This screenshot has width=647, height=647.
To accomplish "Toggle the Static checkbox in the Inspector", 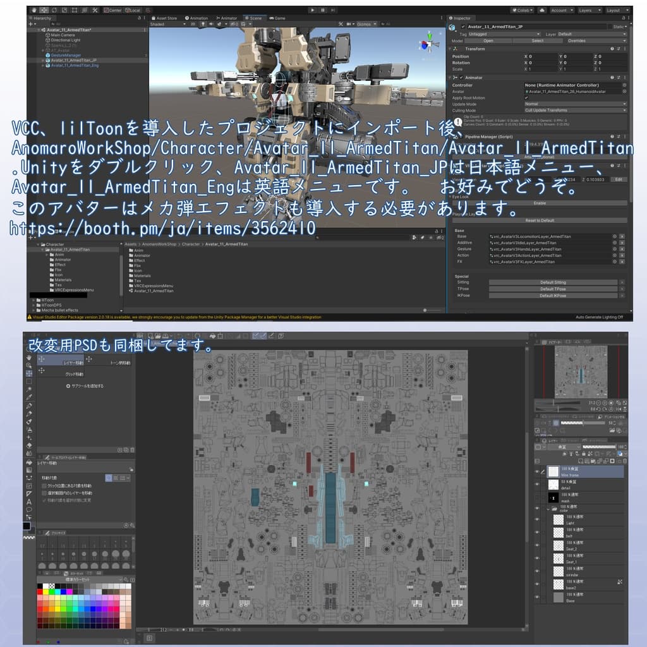I will (610, 27).
